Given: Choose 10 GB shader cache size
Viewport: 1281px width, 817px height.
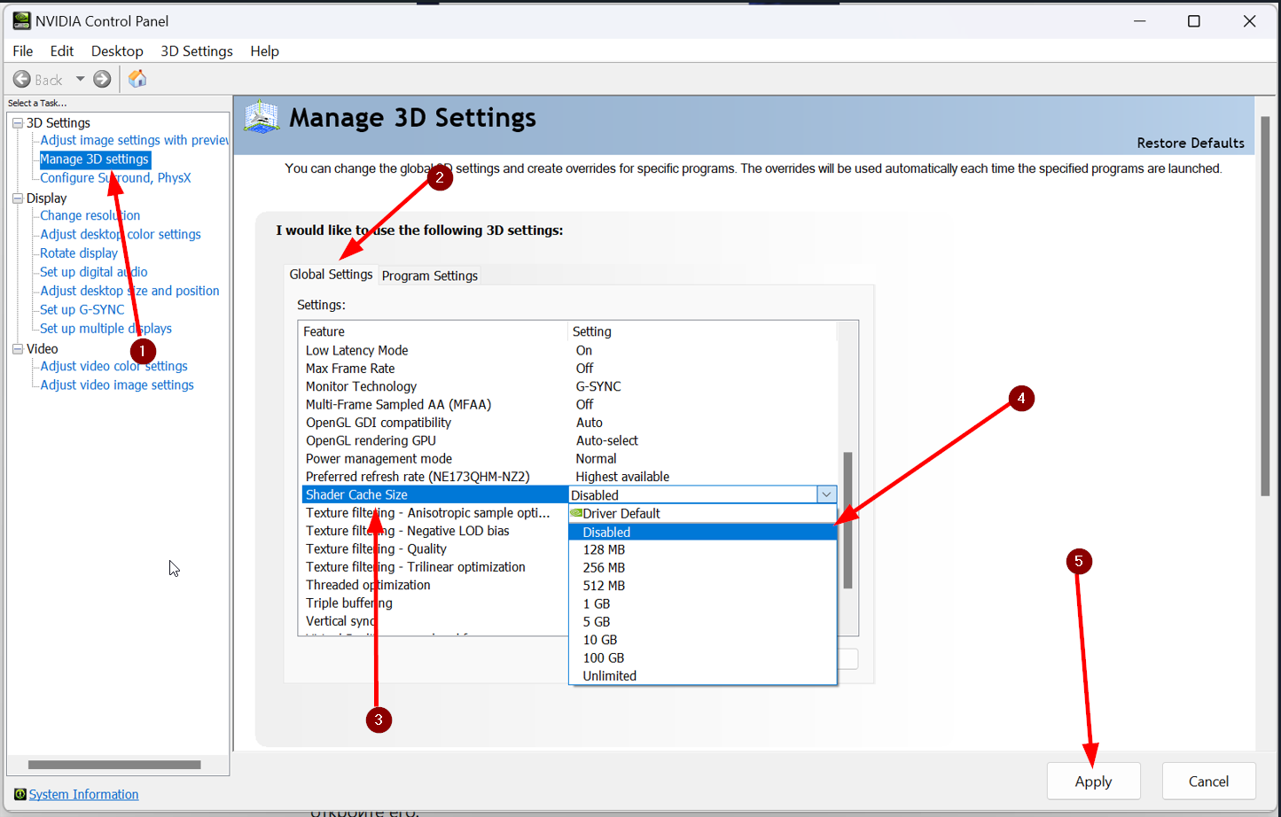Looking at the screenshot, I should tap(600, 640).
